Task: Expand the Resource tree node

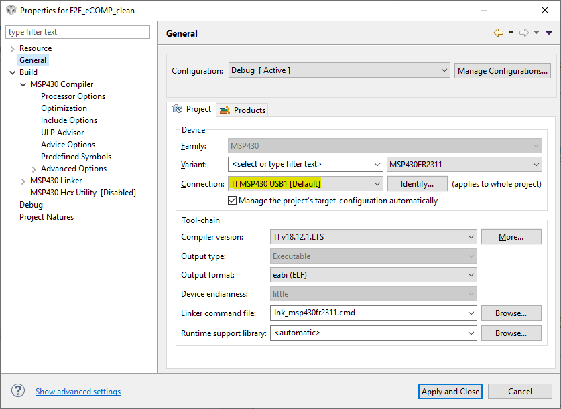Action: point(13,49)
